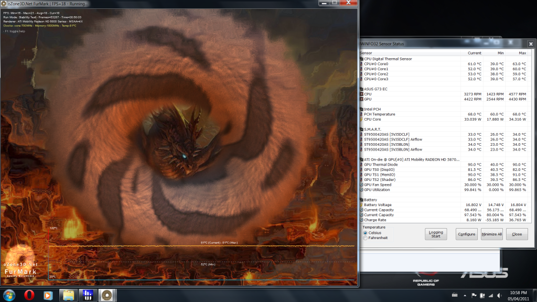Click the Max column header

[522, 53]
